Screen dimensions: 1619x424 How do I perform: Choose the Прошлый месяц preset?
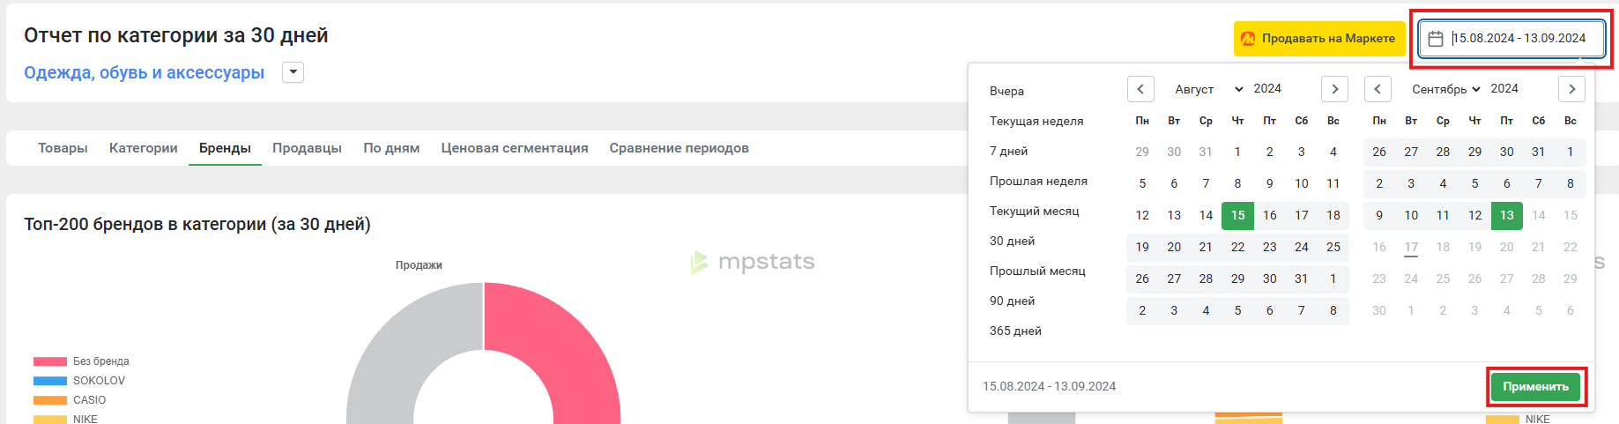(1037, 271)
